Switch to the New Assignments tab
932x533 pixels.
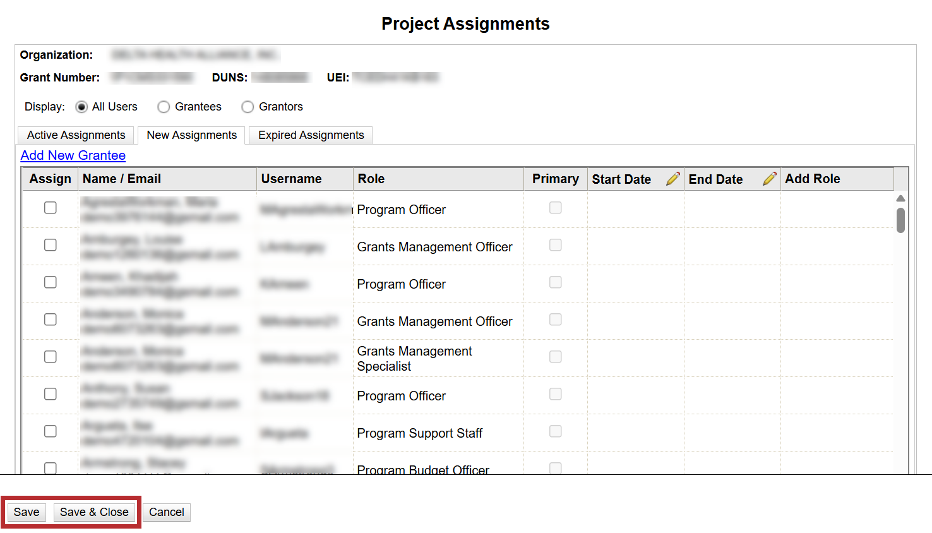tap(191, 135)
